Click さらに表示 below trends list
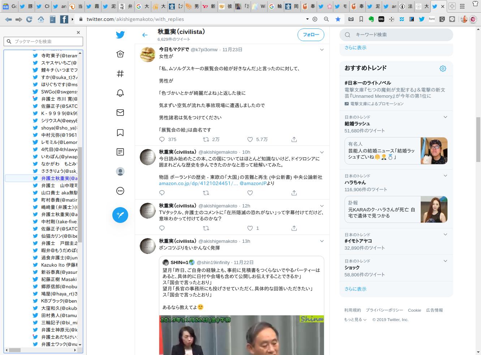This screenshot has width=481, height=355. point(355,289)
